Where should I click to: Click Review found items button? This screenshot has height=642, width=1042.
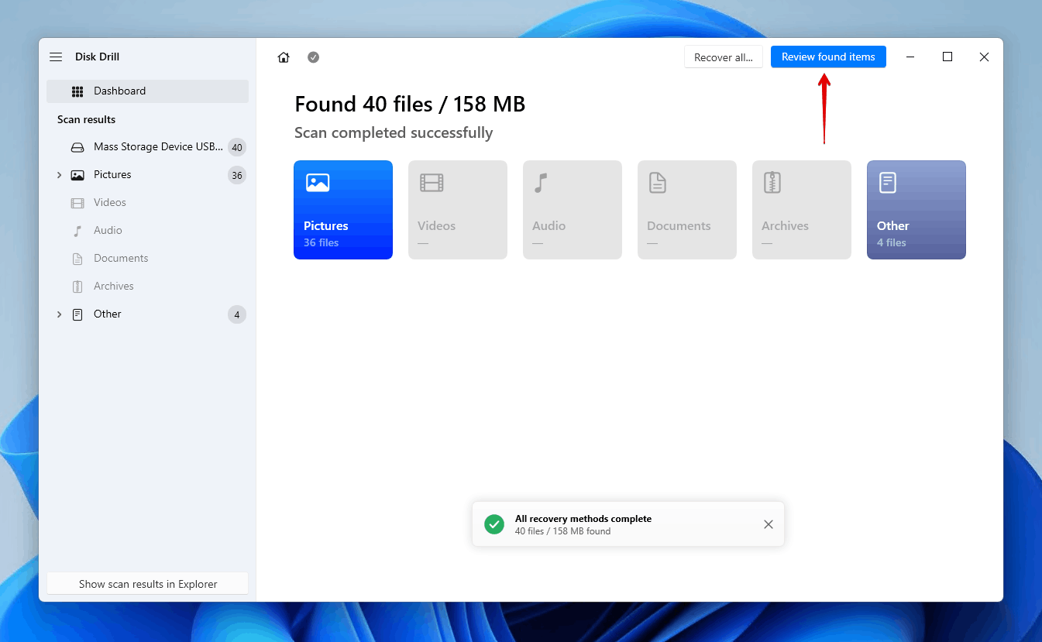[827, 57]
